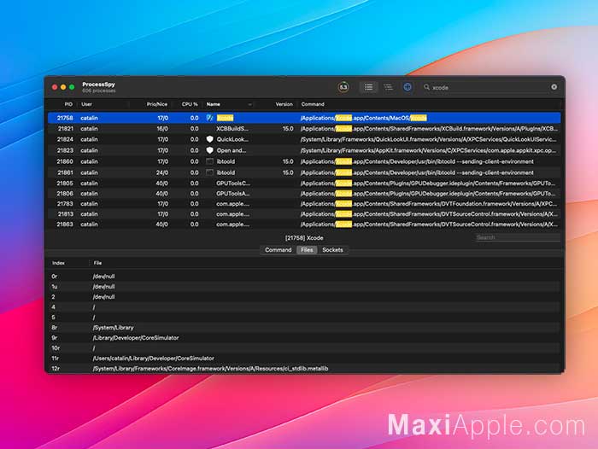Select file row 1u /dev/null
This screenshot has height=449, width=598.
click(x=304, y=287)
